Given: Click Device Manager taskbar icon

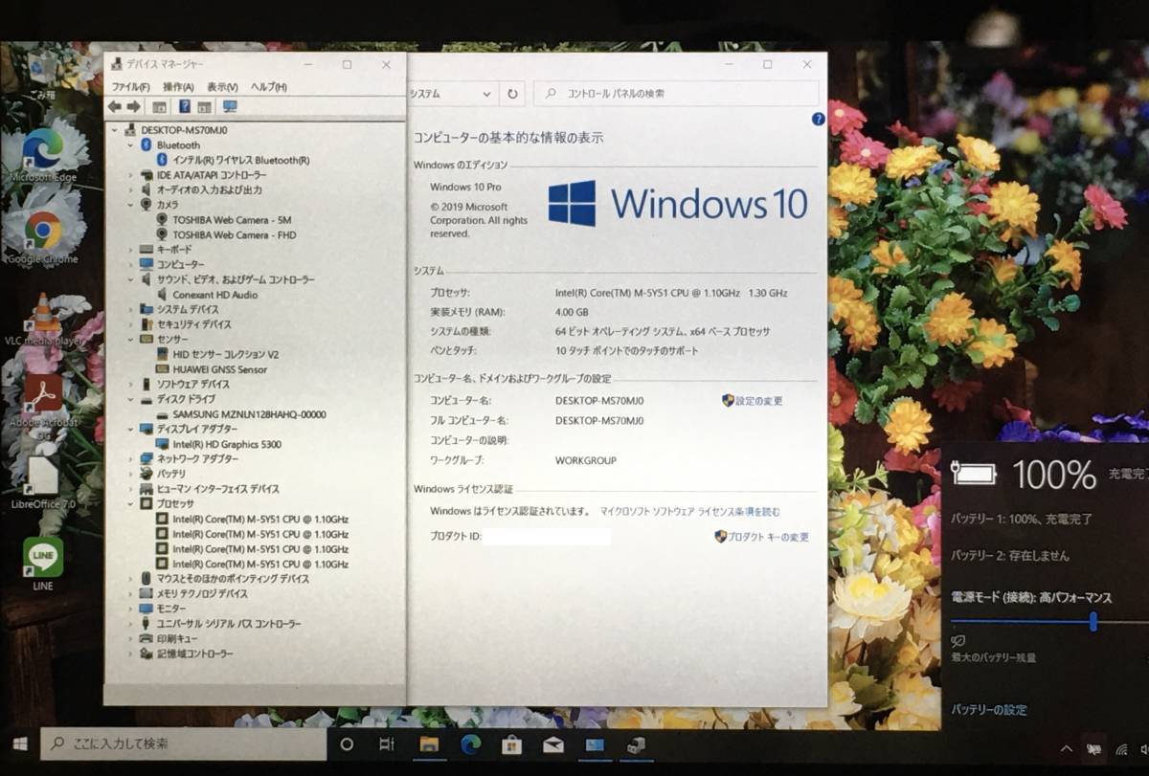Looking at the screenshot, I should click(x=636, y=744).
